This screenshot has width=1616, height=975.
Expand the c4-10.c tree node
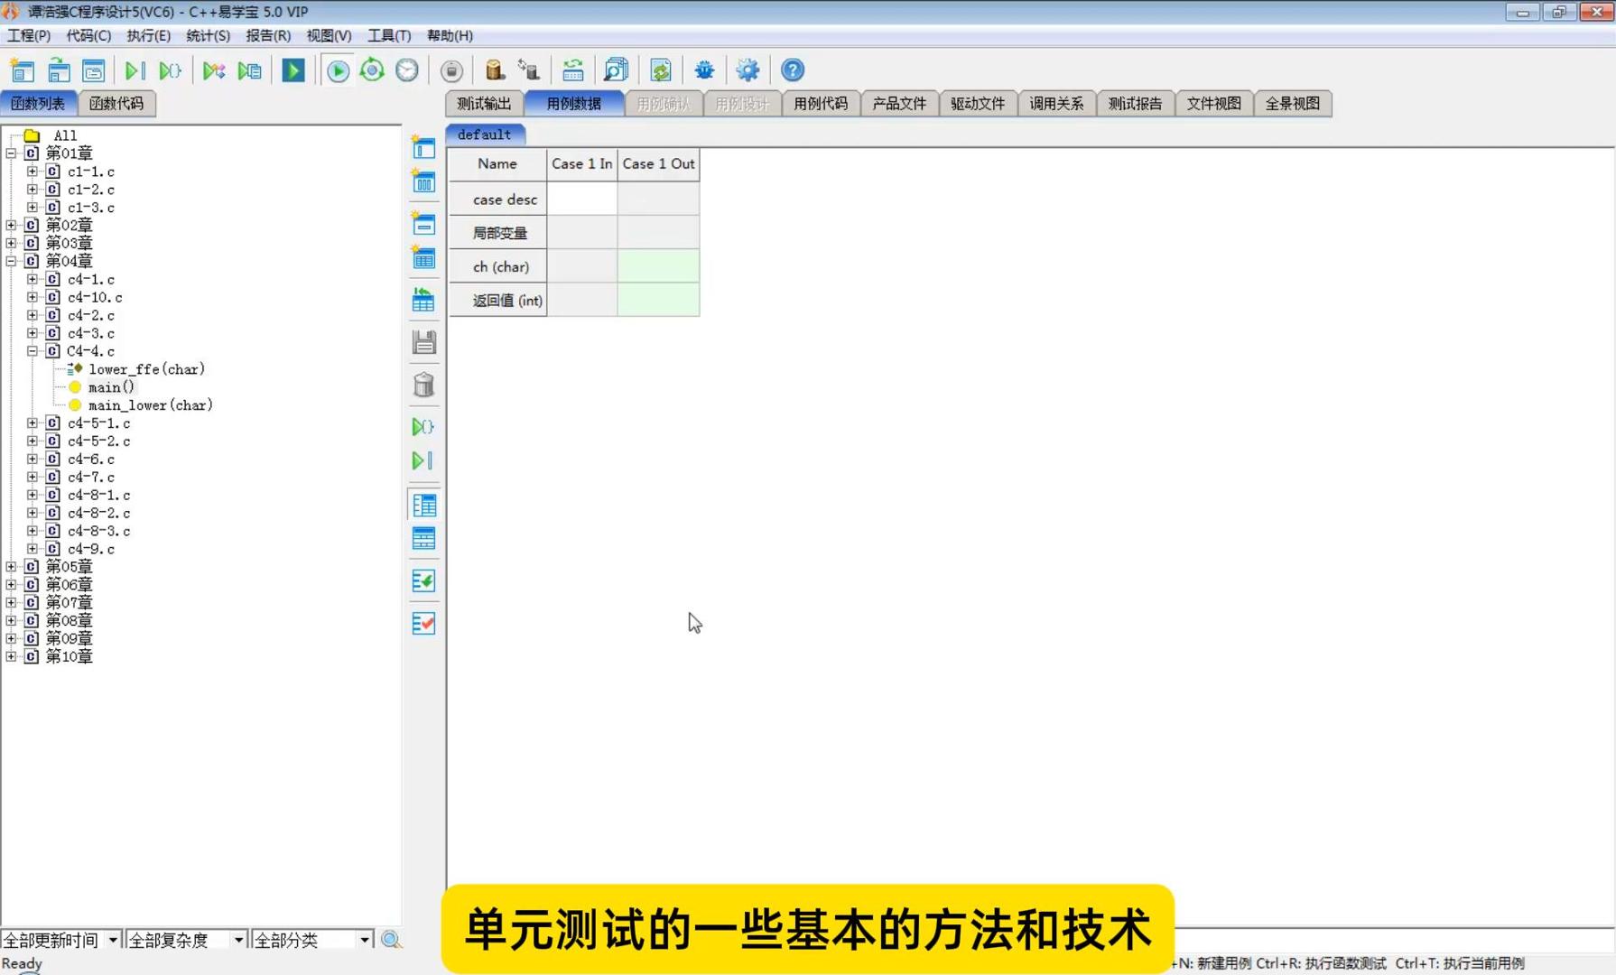point(33,297)
